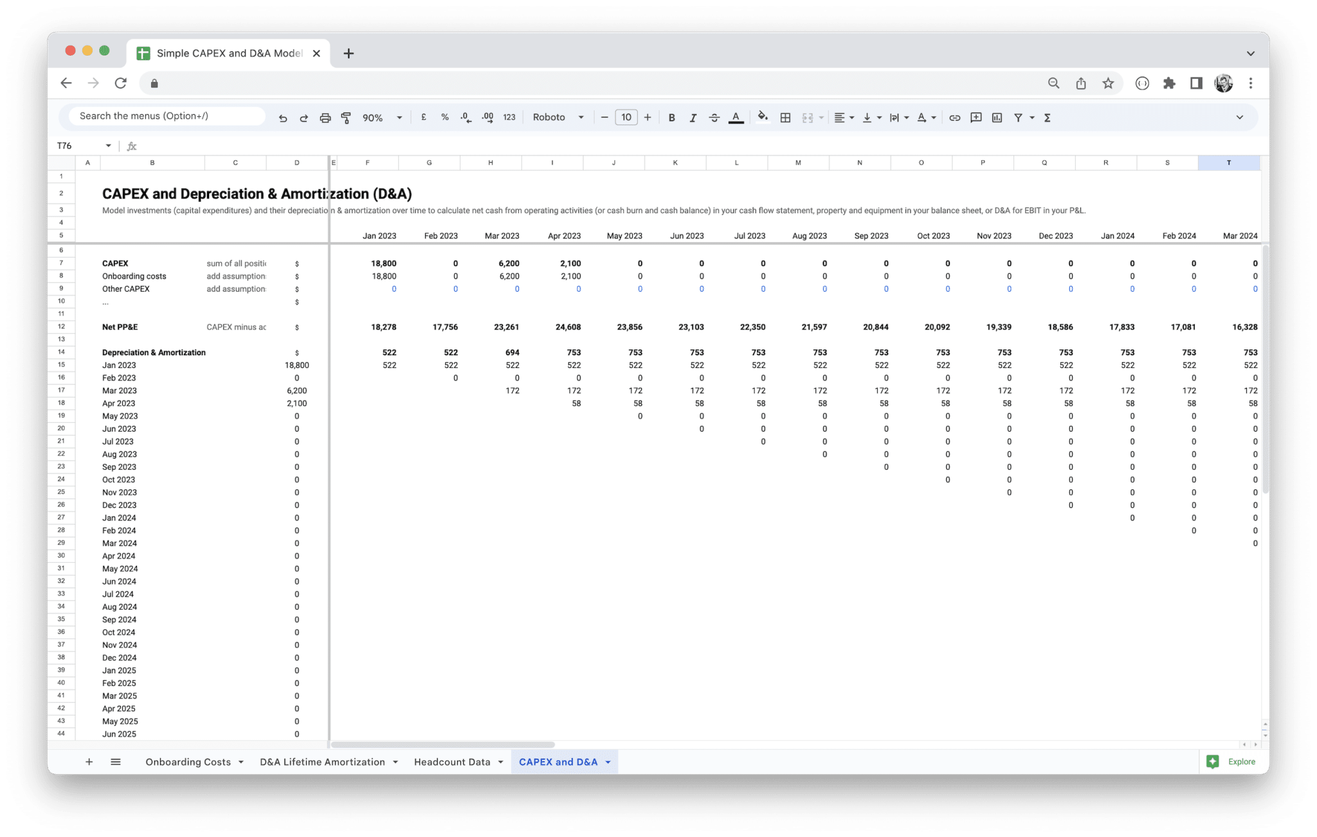1317x837 pixels.
Task: Click the currency format icon
Action: tap(423, 117)
